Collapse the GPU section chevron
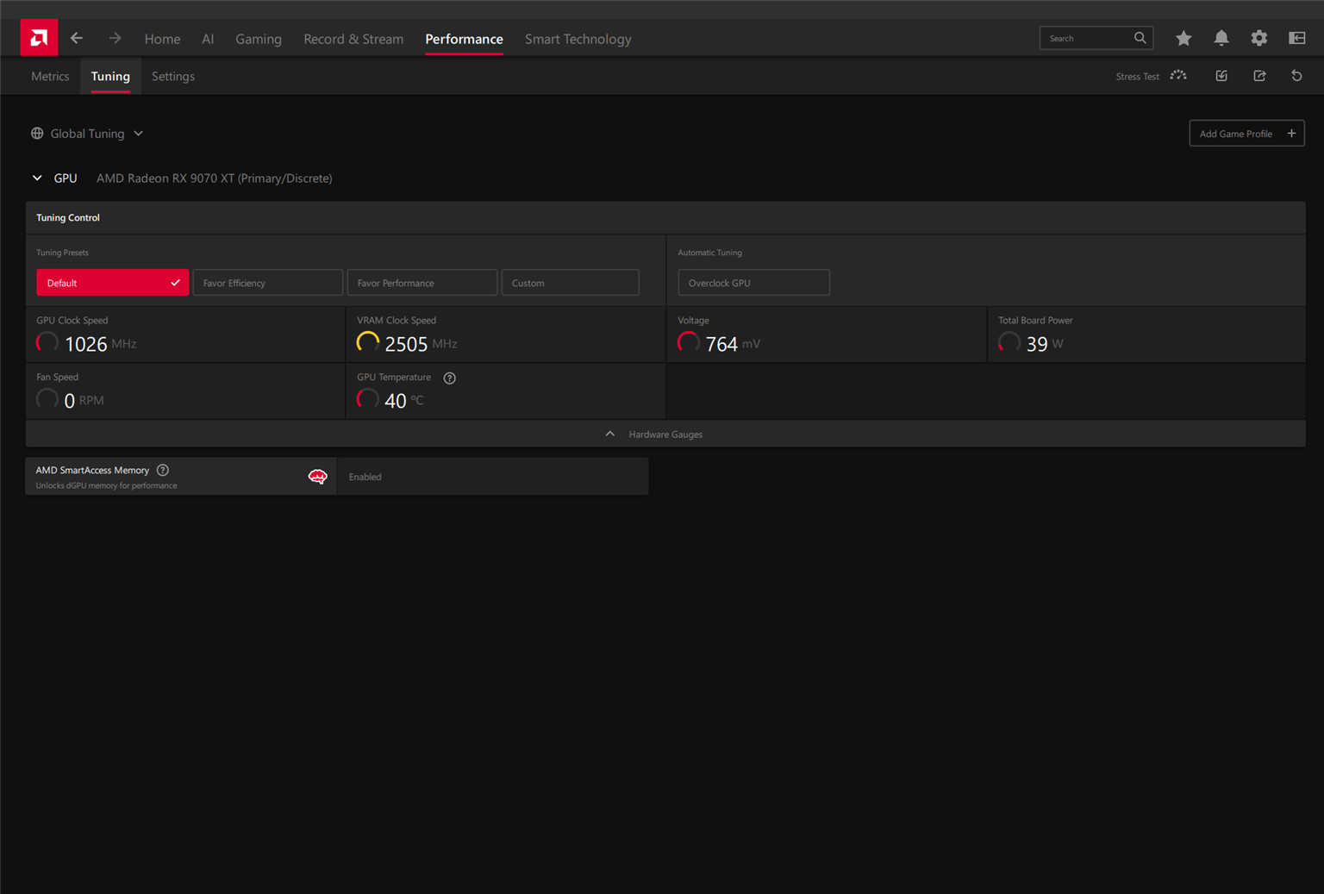Image resolution: width=1324 pixels, height=894 pixels. [37, 178]
